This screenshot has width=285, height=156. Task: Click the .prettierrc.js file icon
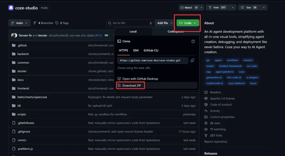point(14,149)
